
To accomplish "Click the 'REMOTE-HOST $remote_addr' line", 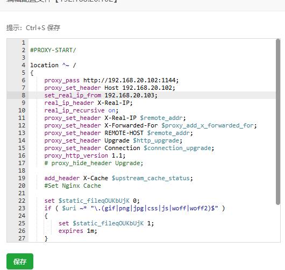I will coord(118,133).
